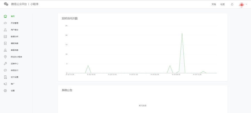251x113 pixels.
Task: Click the 微信公众平台 title text
Action: tap(19, 4)
